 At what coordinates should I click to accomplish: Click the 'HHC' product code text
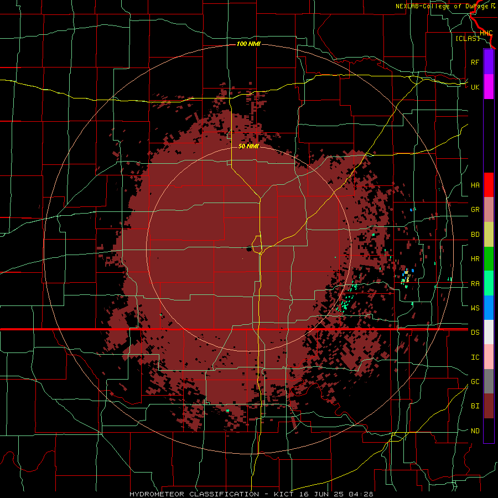point(486,33)
